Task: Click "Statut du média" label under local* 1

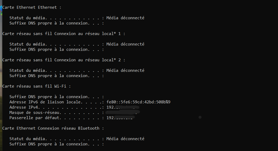Action: click(28, 44)
